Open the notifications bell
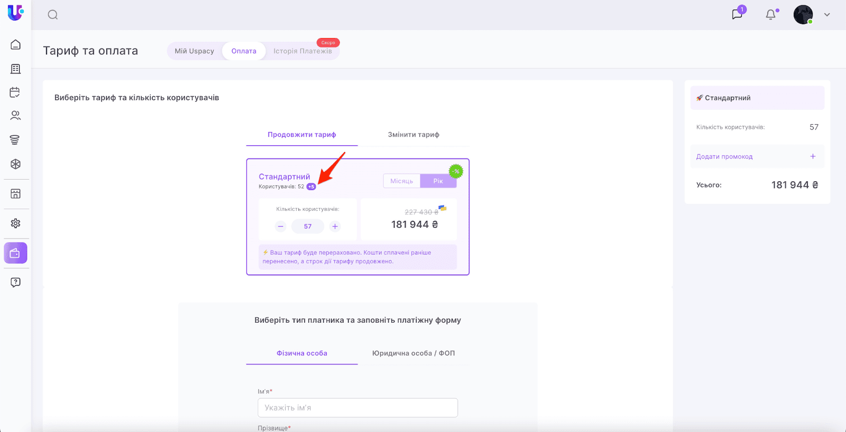This screenshot has width=846, height=432. click(771, 15)
